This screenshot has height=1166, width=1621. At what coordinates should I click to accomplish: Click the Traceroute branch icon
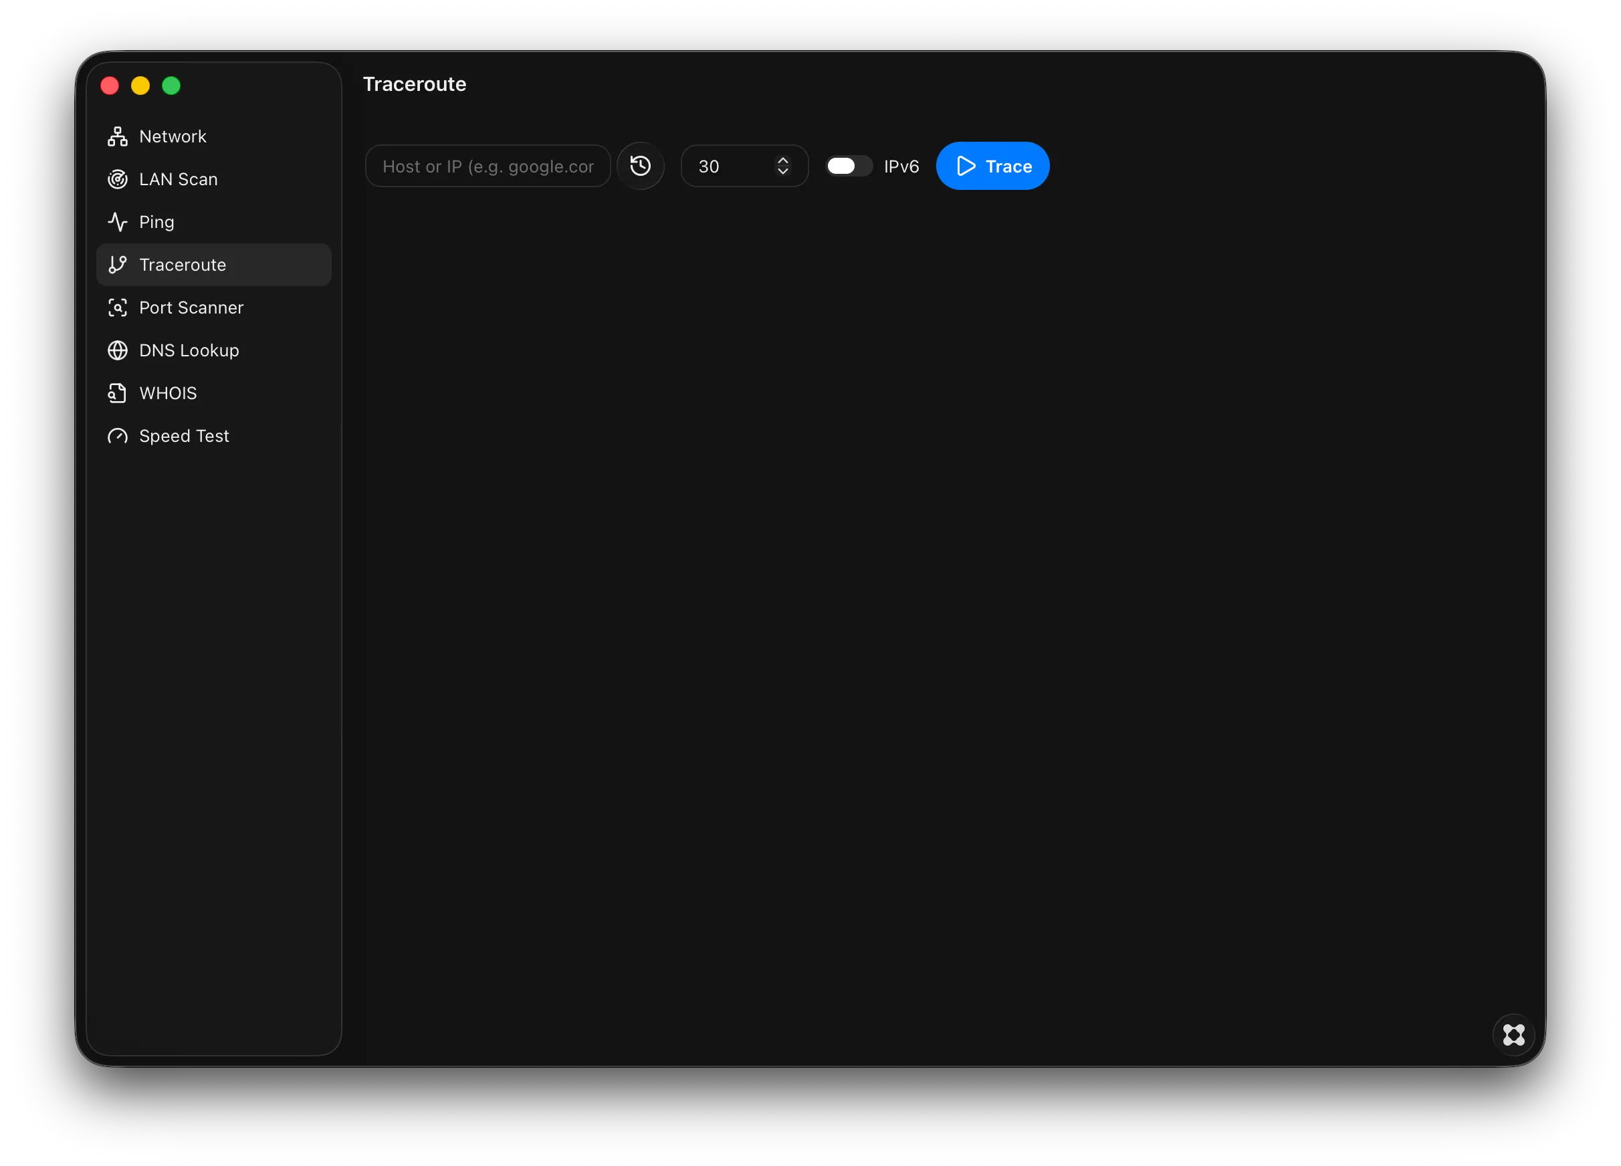(117, 265)
